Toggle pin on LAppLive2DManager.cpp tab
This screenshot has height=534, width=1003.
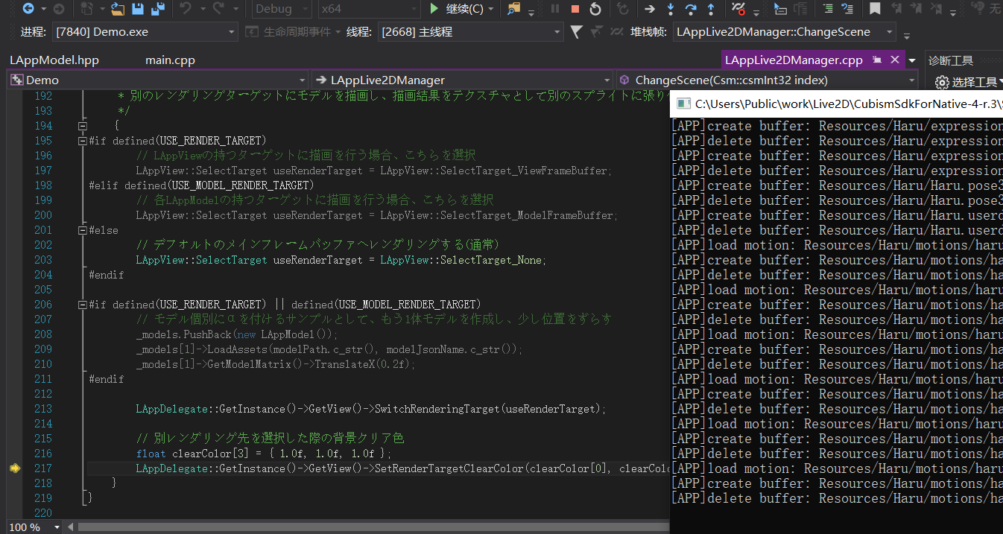coord(877,60)
